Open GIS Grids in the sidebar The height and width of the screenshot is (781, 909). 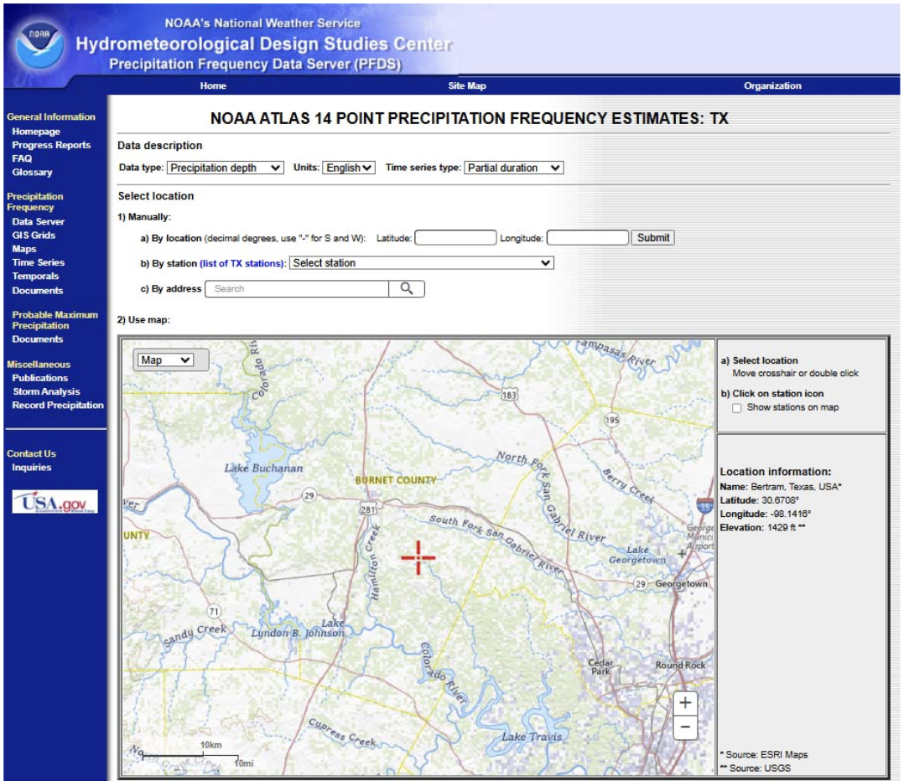click(34, 235)
